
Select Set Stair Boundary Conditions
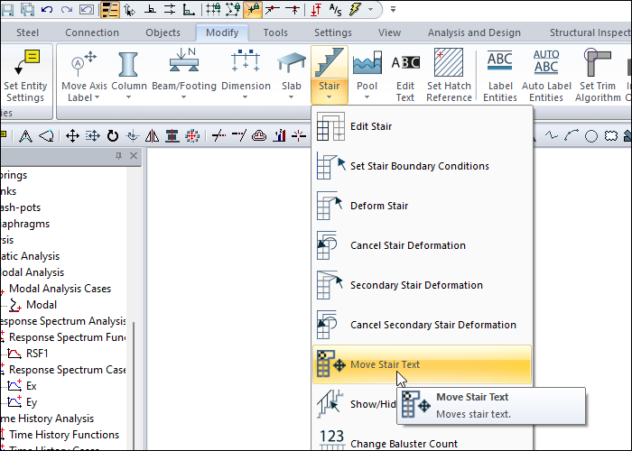coord(419,166)
